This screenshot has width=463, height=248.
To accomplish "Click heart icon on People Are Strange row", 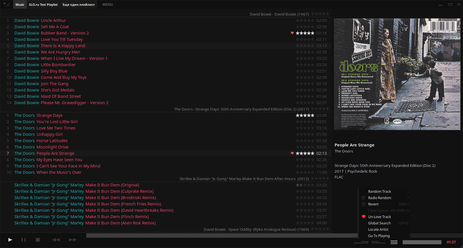I will click(292, 153).
